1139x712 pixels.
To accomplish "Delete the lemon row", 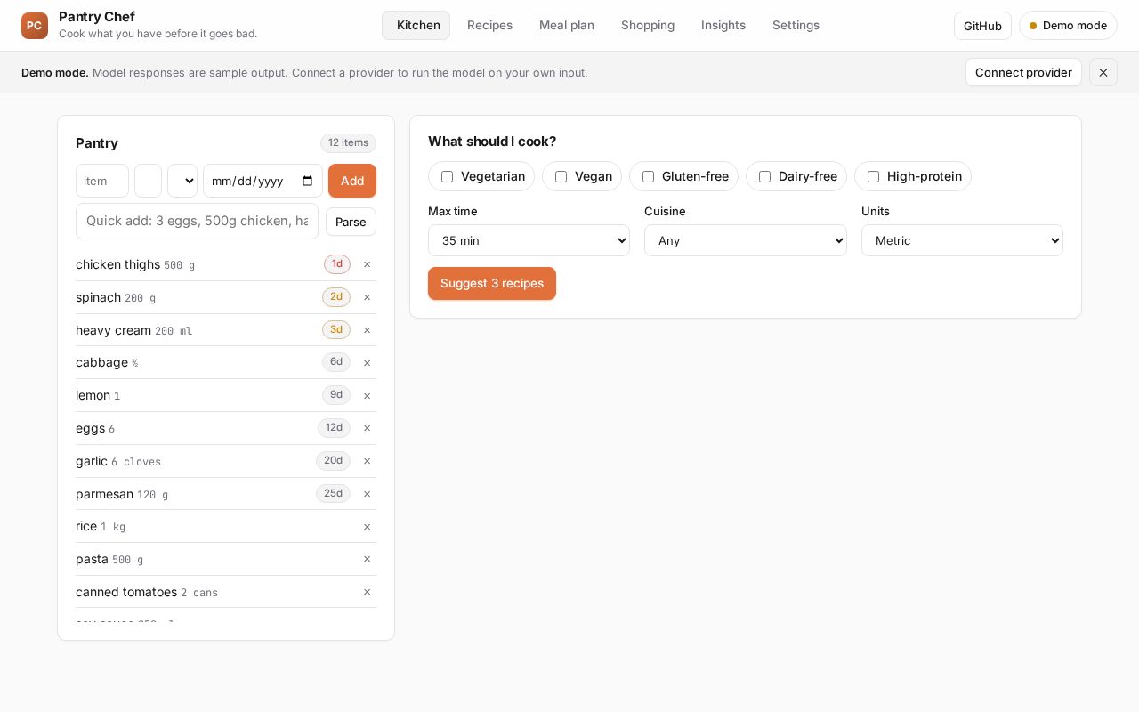I will pos(367,395).
